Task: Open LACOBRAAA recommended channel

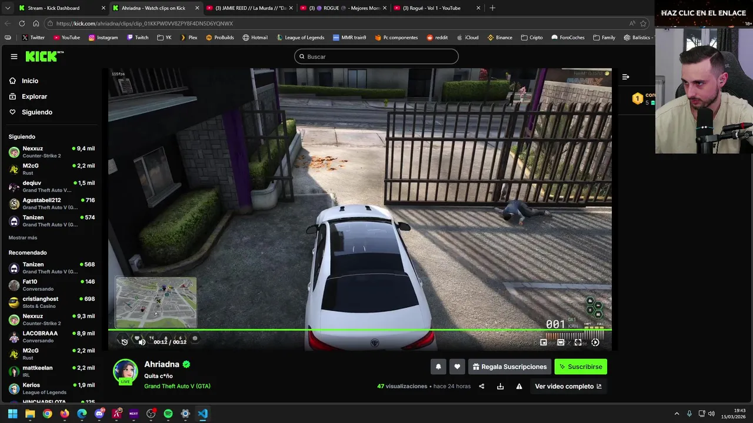Action: click(x=52, y=337)
